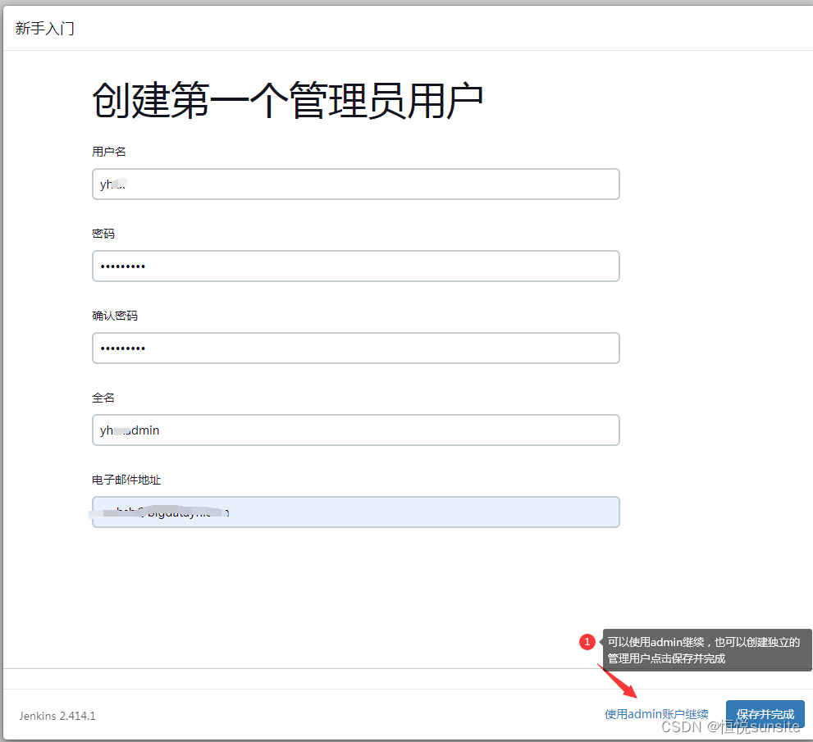
Task: Click the gray tooltip about admin account
Action: coord(706,649)
